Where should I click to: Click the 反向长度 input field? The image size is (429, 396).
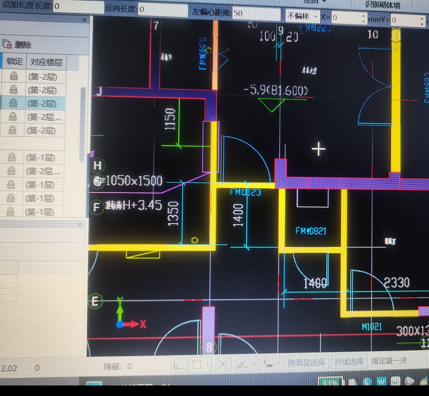click(x=163, y=10)
